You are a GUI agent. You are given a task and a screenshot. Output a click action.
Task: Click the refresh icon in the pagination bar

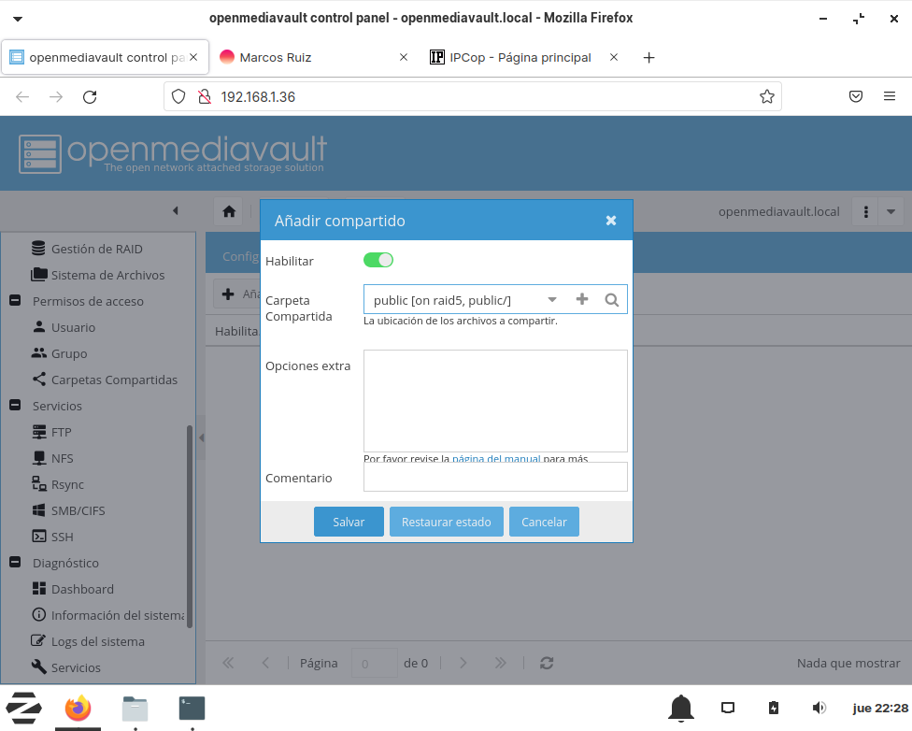547,663
